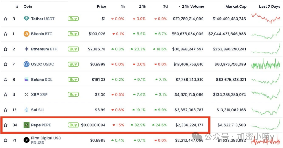Image resolution: width=283 pixels, height=148 pixels.
Task: Click the XRP logo icon
Action: 26,94
